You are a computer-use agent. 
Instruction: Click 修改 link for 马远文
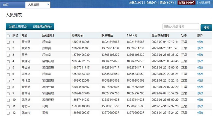(x=200, y=74)
